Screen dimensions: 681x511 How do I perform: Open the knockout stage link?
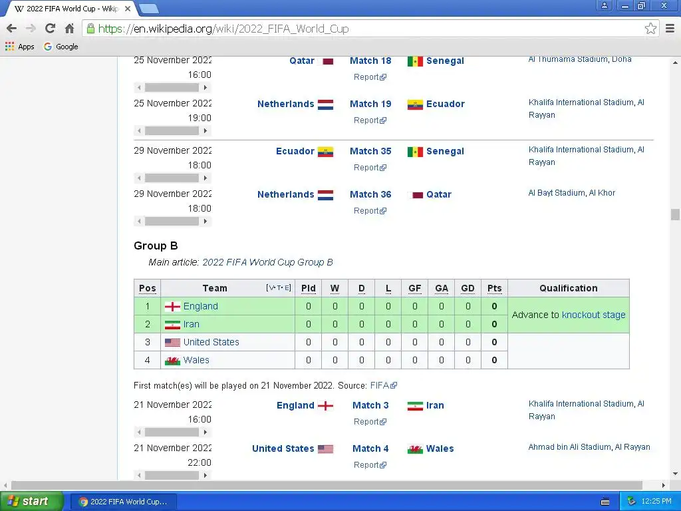coord(593,315)
